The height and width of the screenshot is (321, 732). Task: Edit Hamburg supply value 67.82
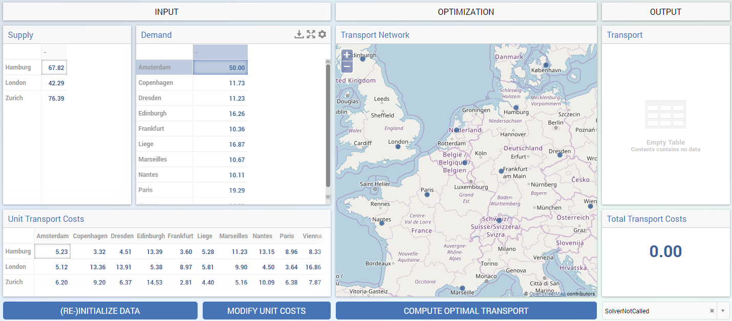(x=54, y=67)
